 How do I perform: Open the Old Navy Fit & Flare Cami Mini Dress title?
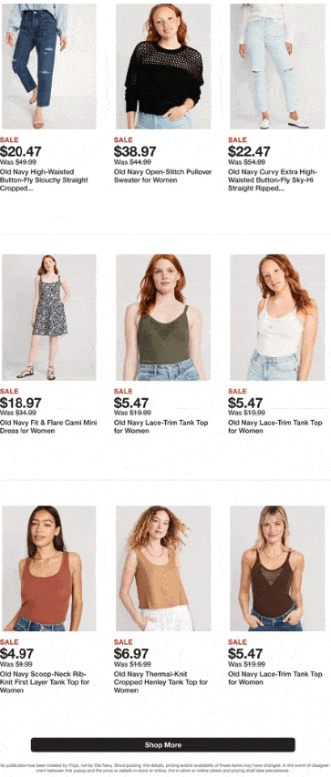tap(48, 426)
